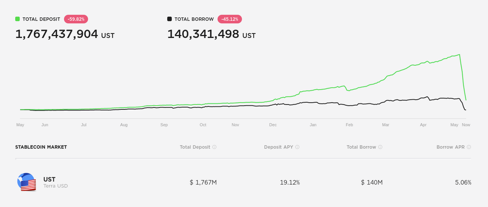Click the 5.06% borrow APR value
Viewport: 488px width, 207px height.
463,182
